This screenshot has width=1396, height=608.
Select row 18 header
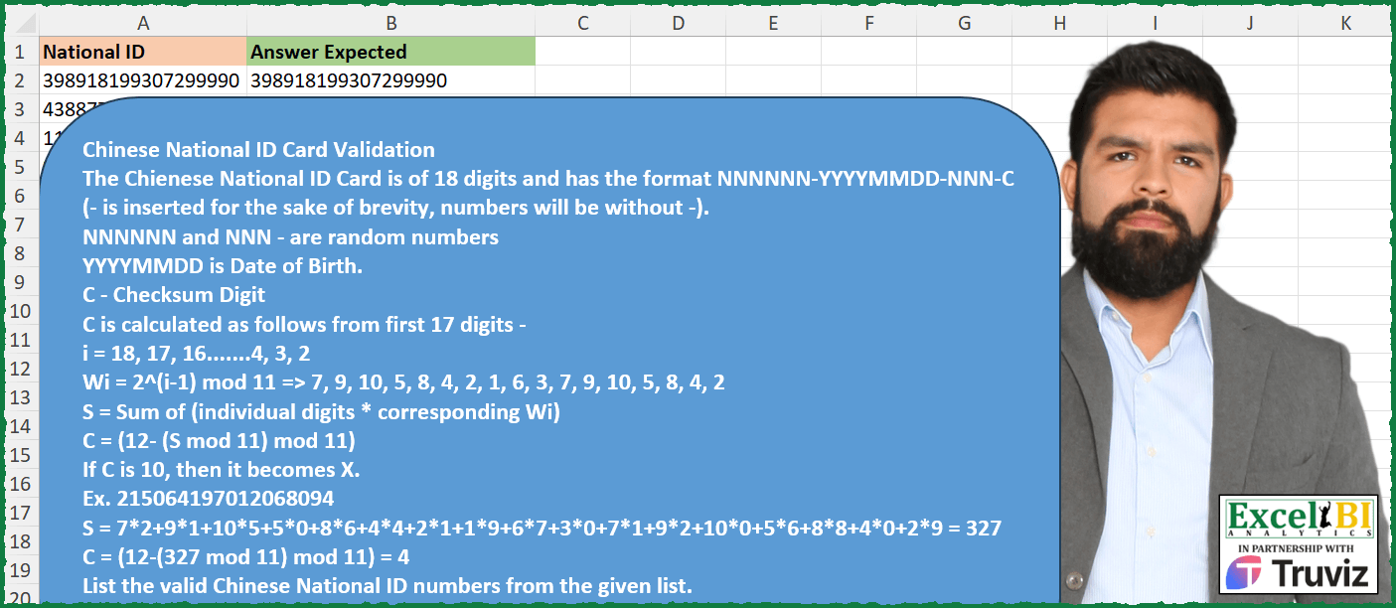click(22, 540)
